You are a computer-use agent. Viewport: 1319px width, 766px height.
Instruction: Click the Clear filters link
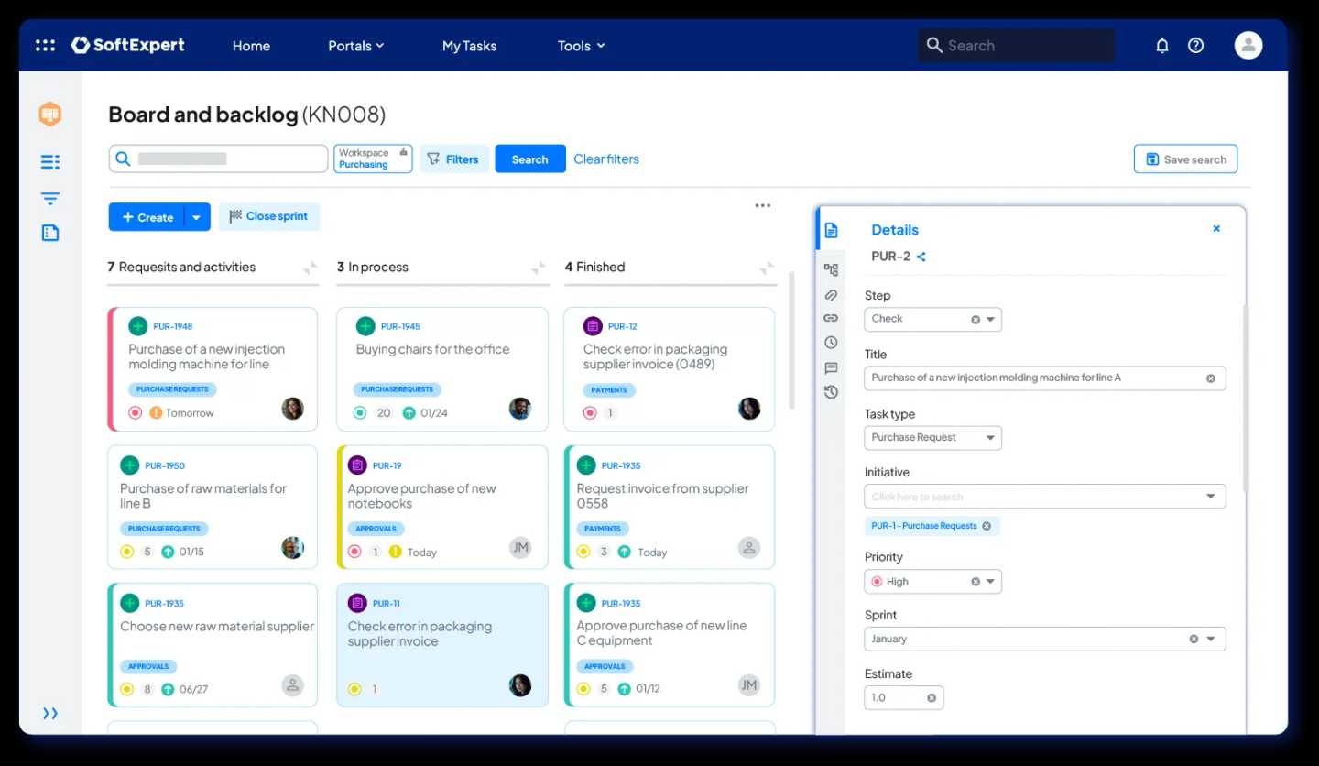605,159
